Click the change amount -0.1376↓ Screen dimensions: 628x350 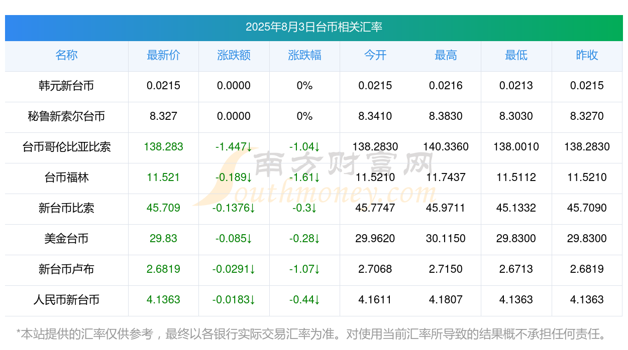(x=234, y=208)
